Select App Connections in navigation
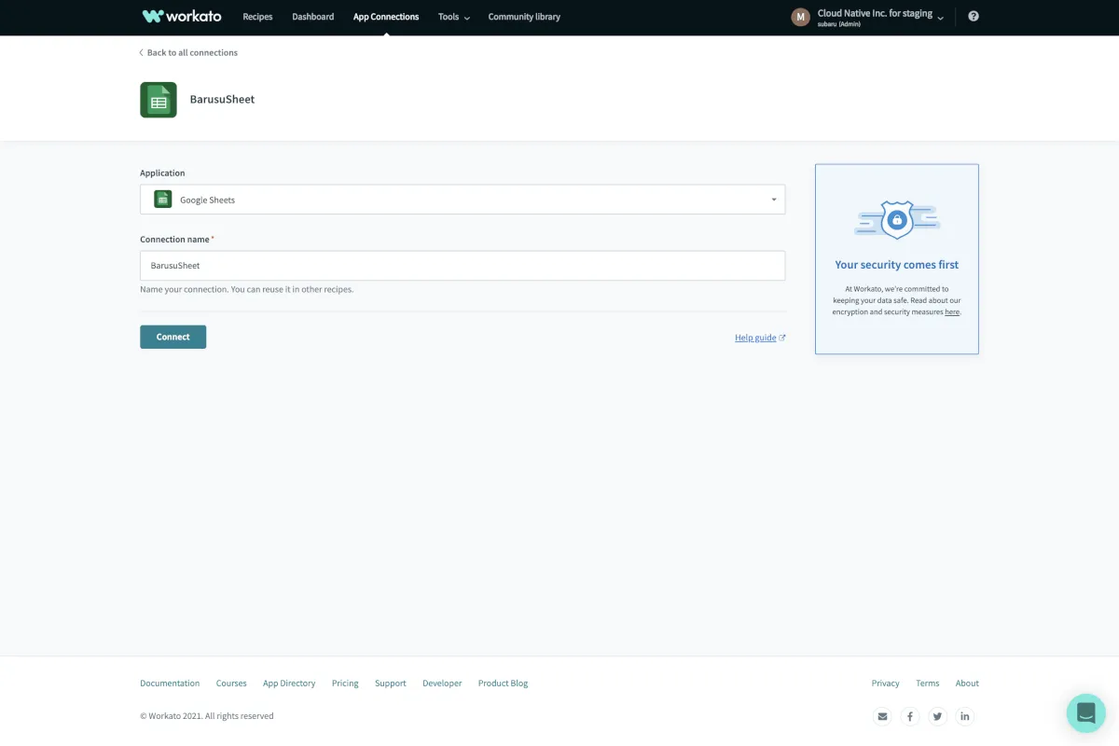The height and width of the screenshot is (746, 1119). click(x=386, y=17)
